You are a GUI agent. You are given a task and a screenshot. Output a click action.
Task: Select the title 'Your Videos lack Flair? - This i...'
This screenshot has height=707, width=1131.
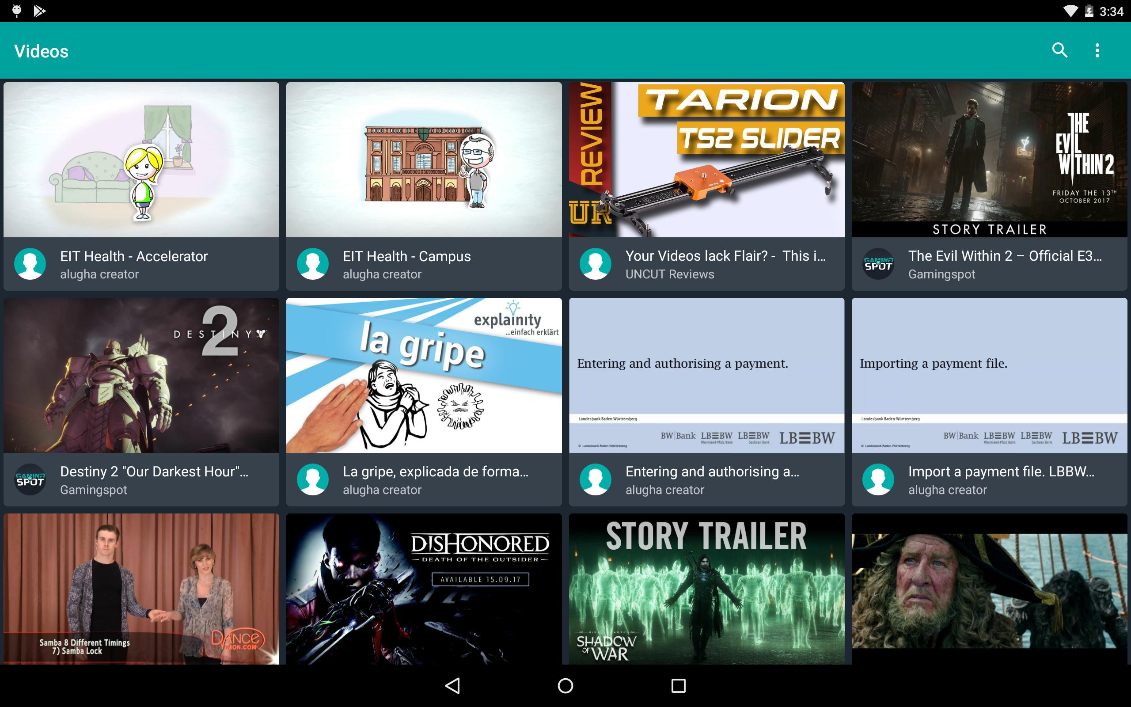725,256
